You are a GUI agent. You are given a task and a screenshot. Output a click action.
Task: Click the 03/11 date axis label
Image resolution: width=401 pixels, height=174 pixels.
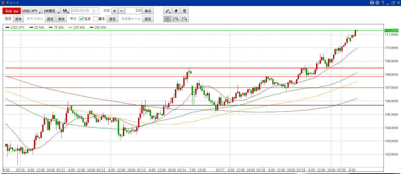pyautogui.click(x=61, y=170)
